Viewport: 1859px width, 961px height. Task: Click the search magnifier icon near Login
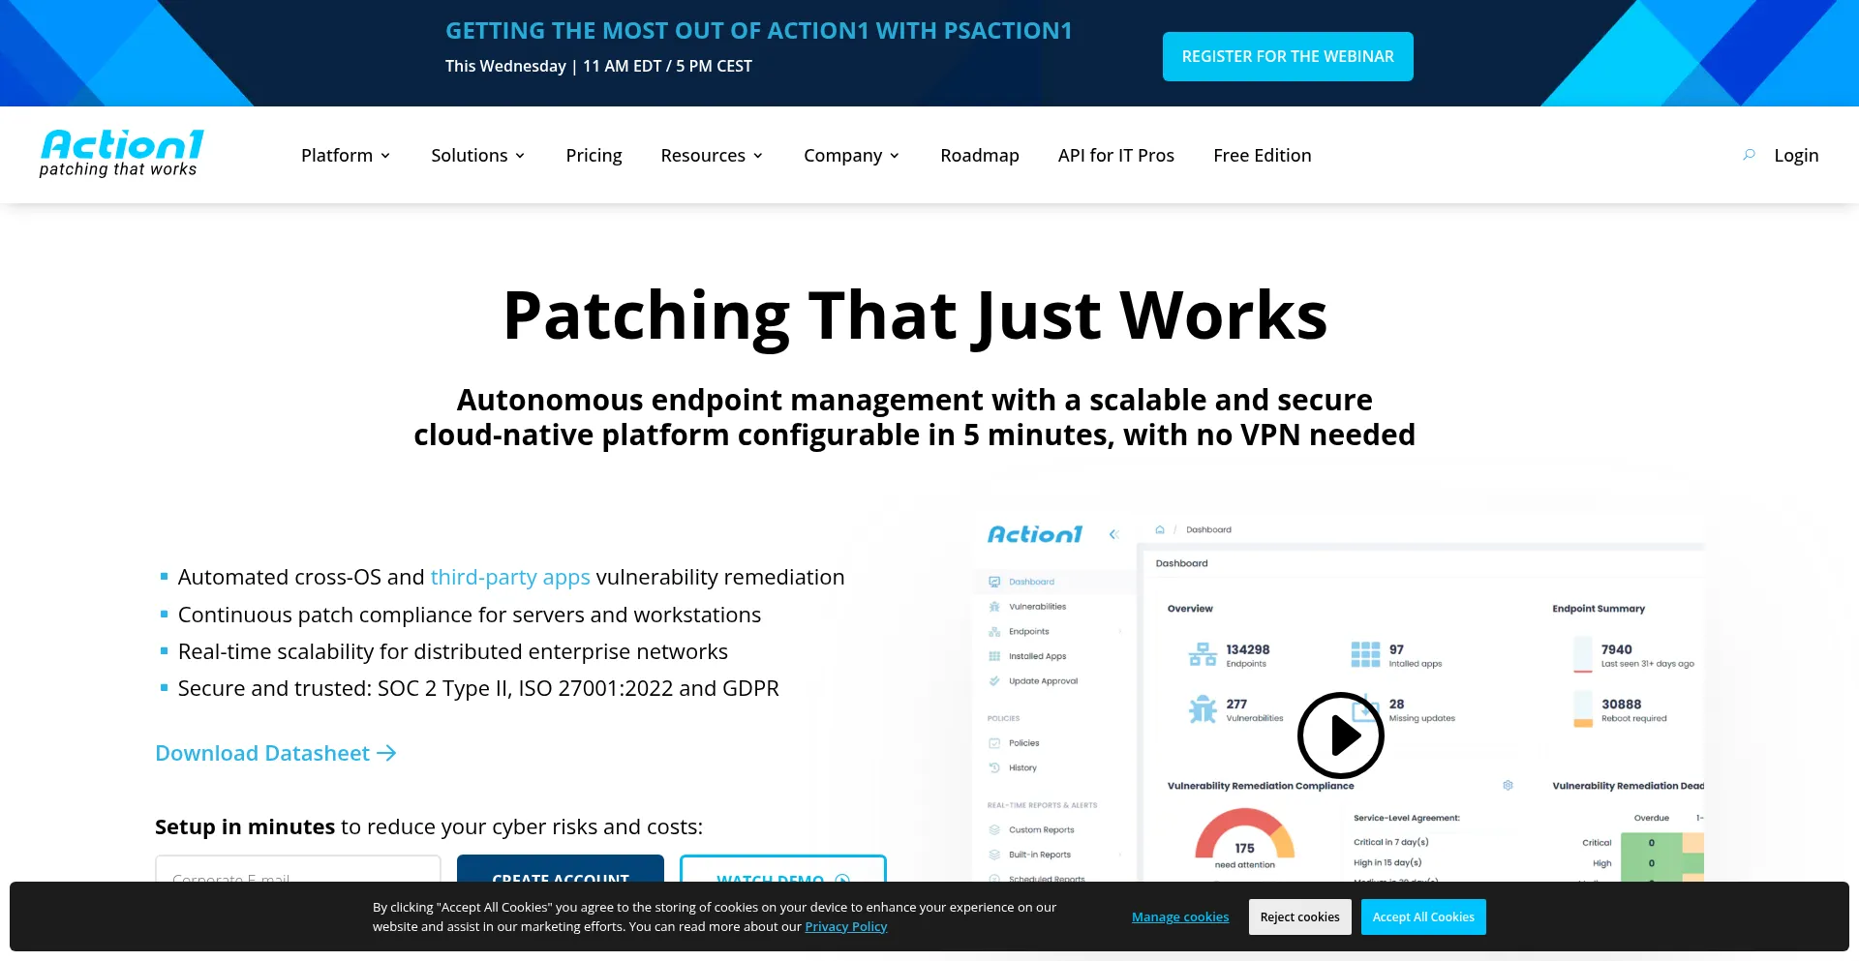[1749, 155]
